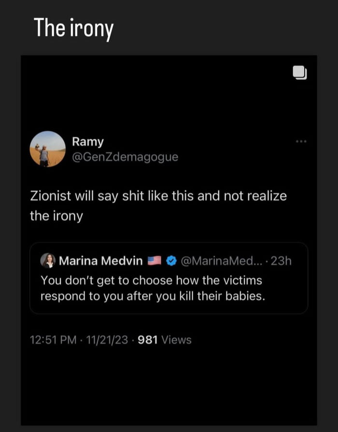Select the display name Ramy
Image resolution: width=338 pixels, height=432 pixels.
coord(87,141)
